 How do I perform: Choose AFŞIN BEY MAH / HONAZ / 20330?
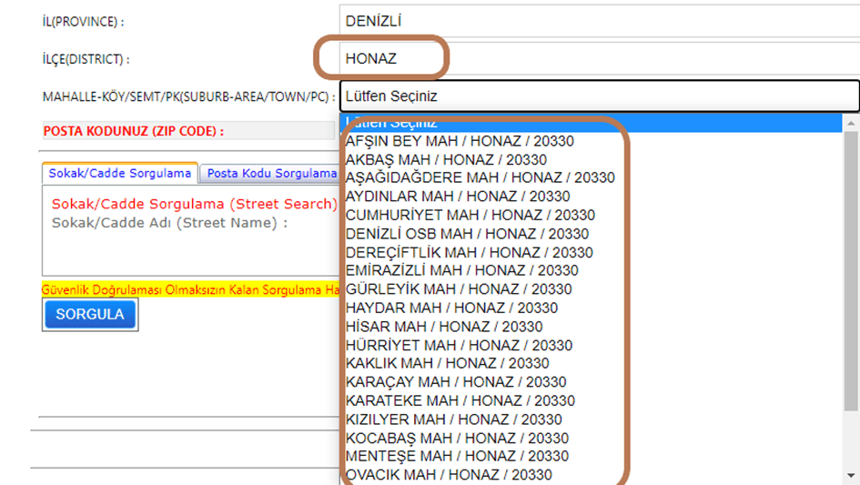click(460, 141)
